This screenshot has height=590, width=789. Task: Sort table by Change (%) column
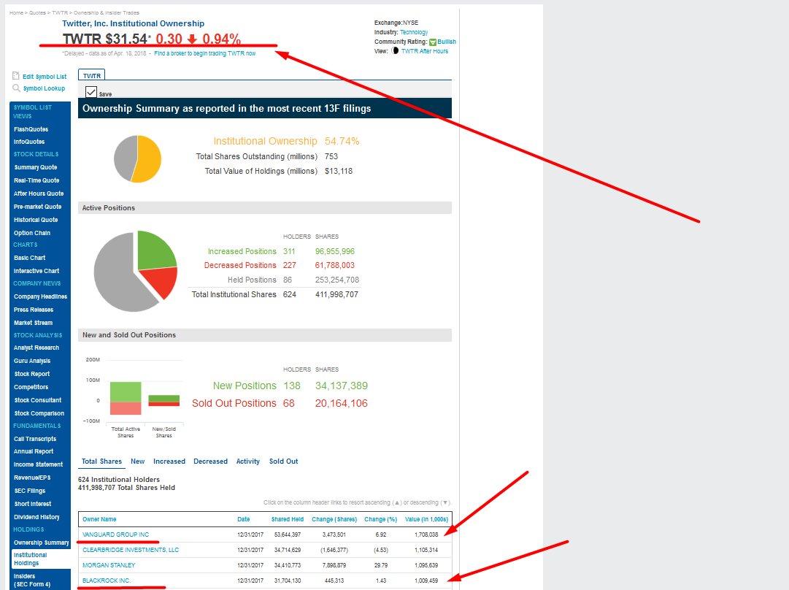380,519
